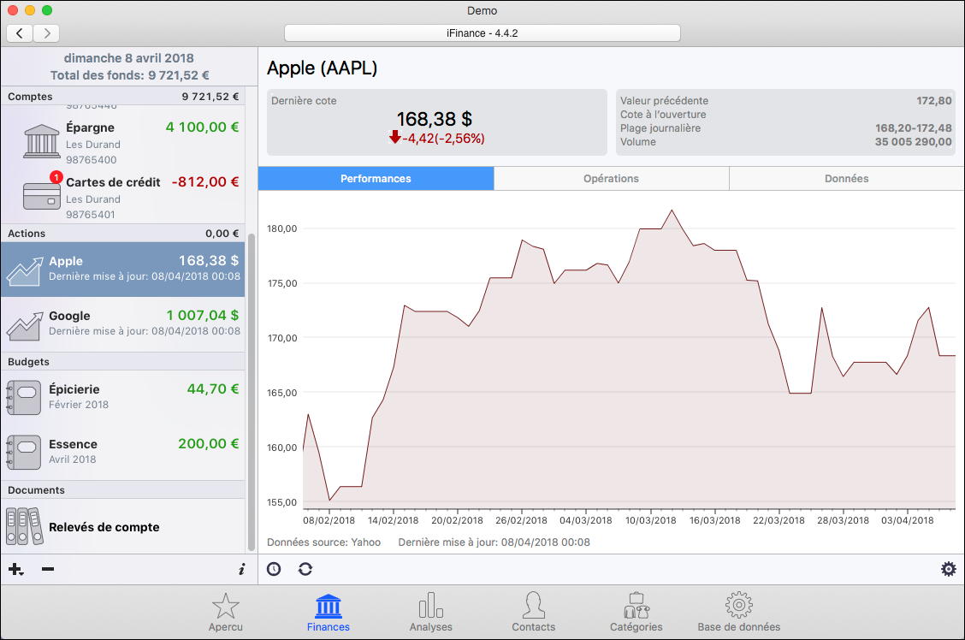Select the Google stock entry
Viewport: 965px width, 640px height.
pos(122,323)
